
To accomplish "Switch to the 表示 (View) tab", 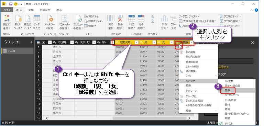I will click(59, 10).
